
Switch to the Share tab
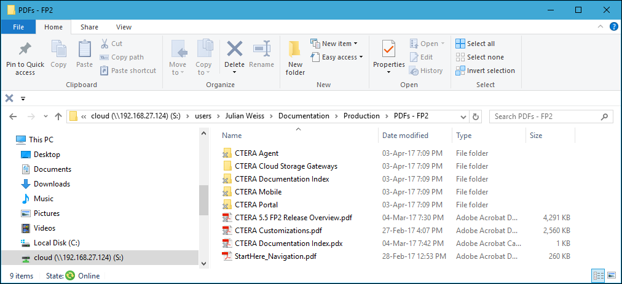click(x=89, y=27)
